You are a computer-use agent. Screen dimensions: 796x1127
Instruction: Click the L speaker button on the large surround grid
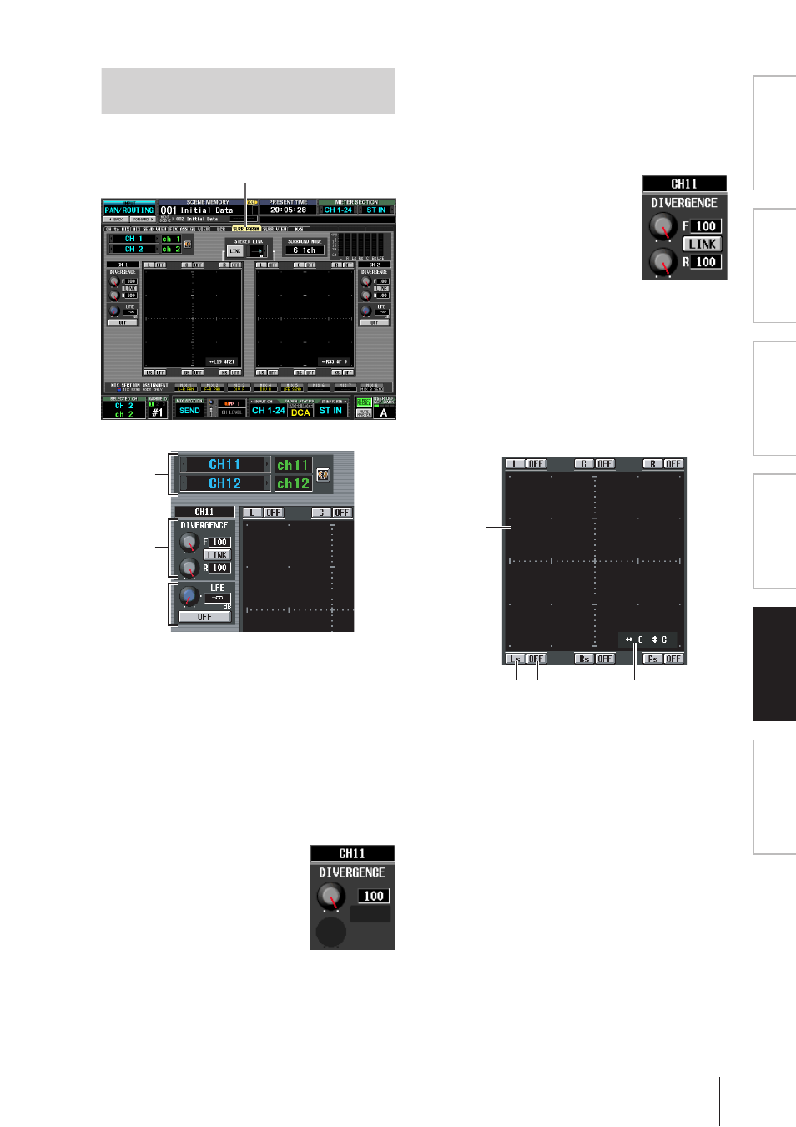pos(516,464)
